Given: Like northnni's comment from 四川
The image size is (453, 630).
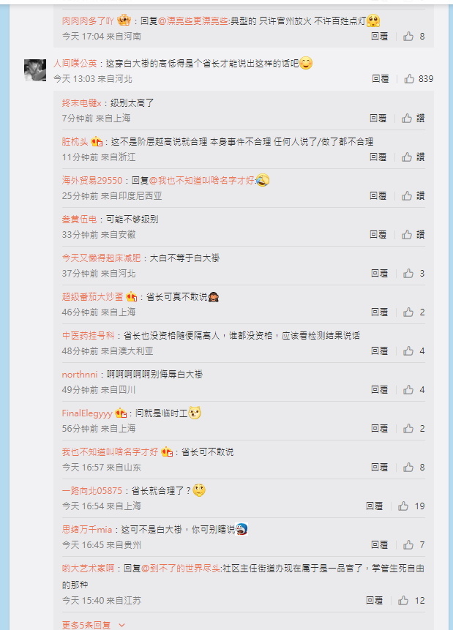Looking at the screenshot, I should [x=408, y=390].
